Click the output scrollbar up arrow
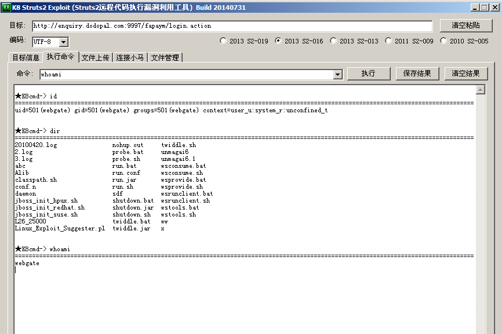The height and width of the screenshot is (334, 502). pyautogui.click(x=480, y=90)
